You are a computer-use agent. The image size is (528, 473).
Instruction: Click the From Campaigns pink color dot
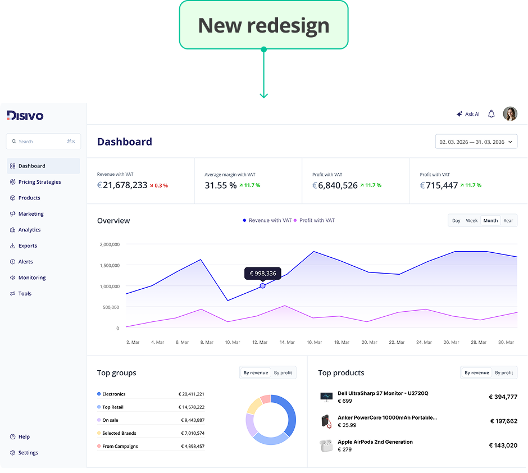click(99, 446)
